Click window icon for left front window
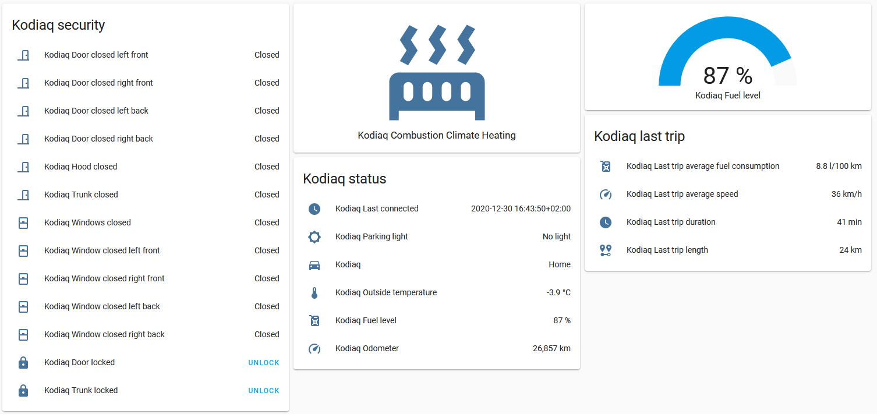The image size is (877, 417). click(23, 250)
